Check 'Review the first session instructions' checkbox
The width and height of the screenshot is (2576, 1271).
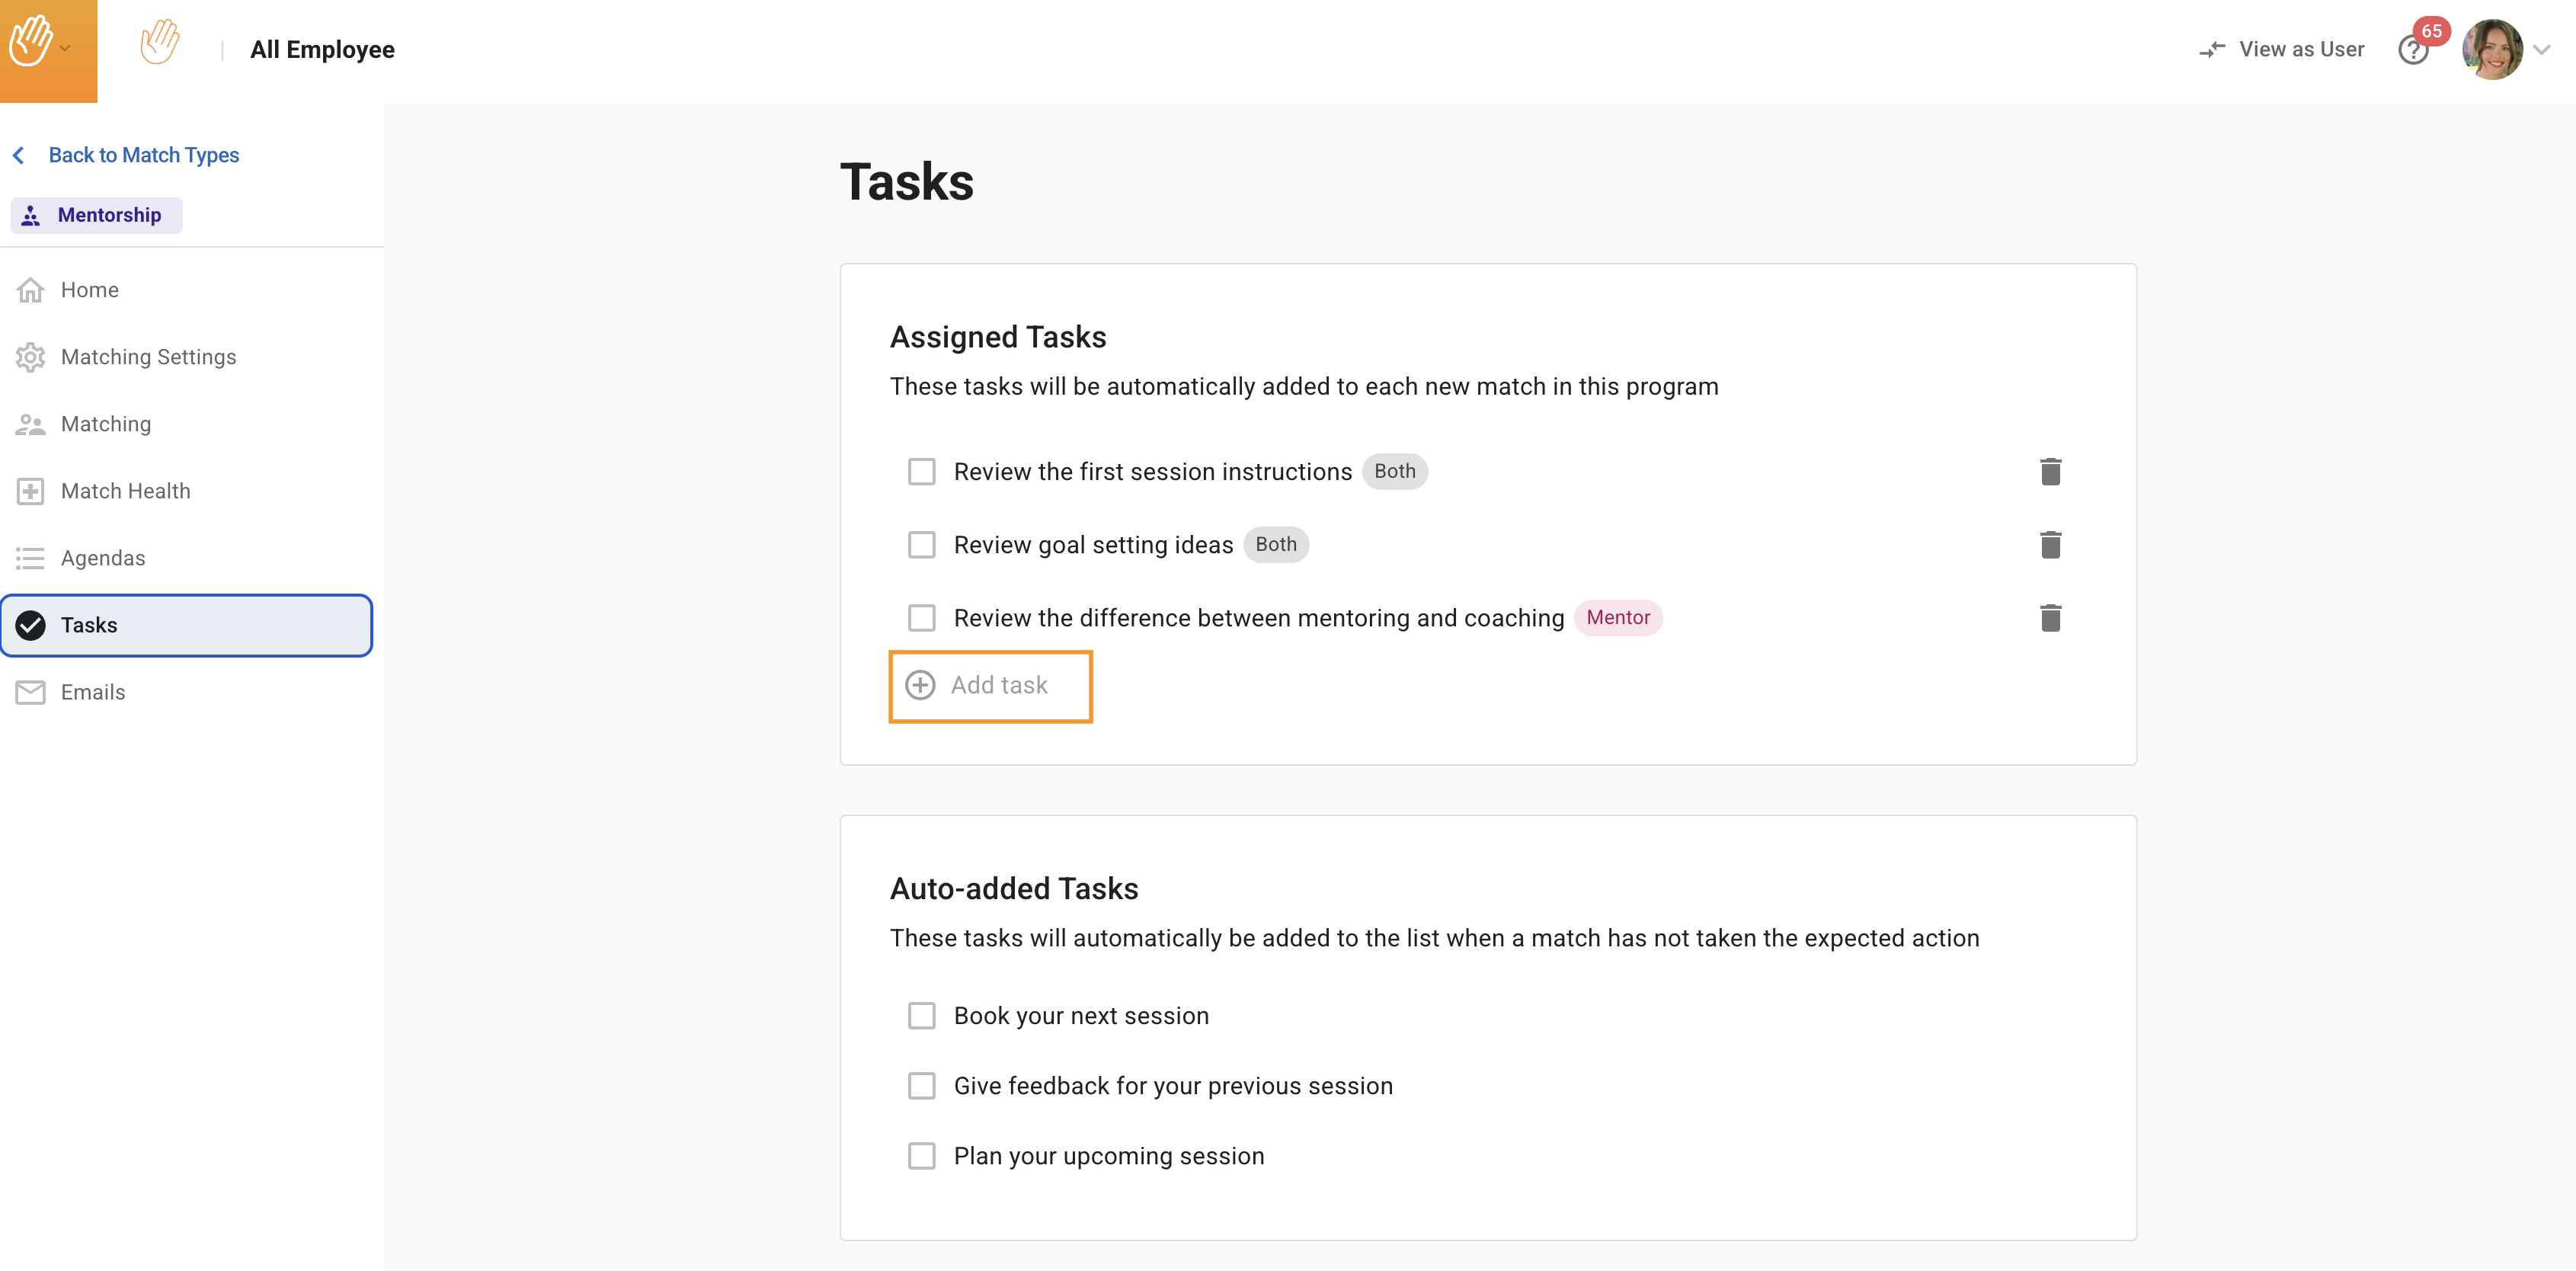coord(921,471)
